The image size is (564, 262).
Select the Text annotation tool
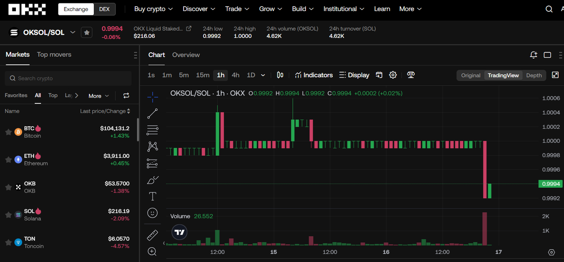pos(152,196)
